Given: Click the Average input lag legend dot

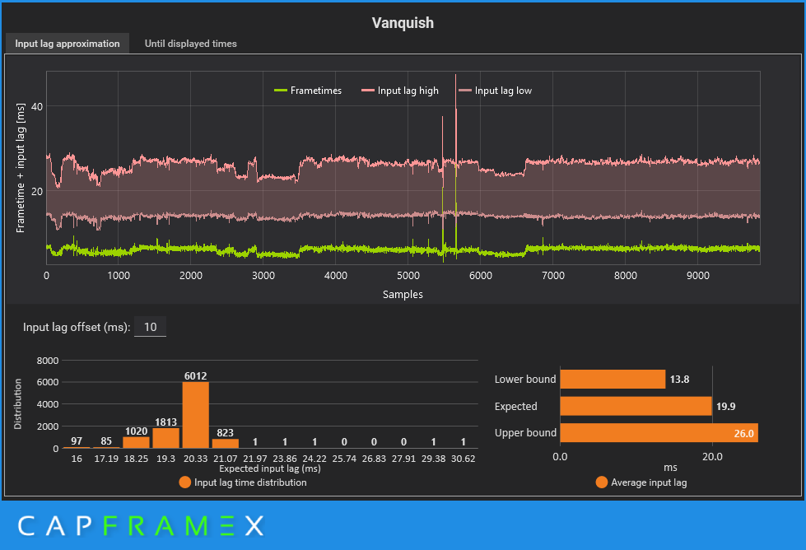Looking at the screenshot, I should [602, 482].
